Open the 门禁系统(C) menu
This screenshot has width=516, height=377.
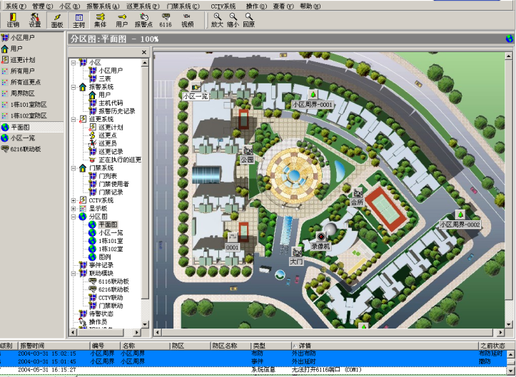(x=183, y=6)
